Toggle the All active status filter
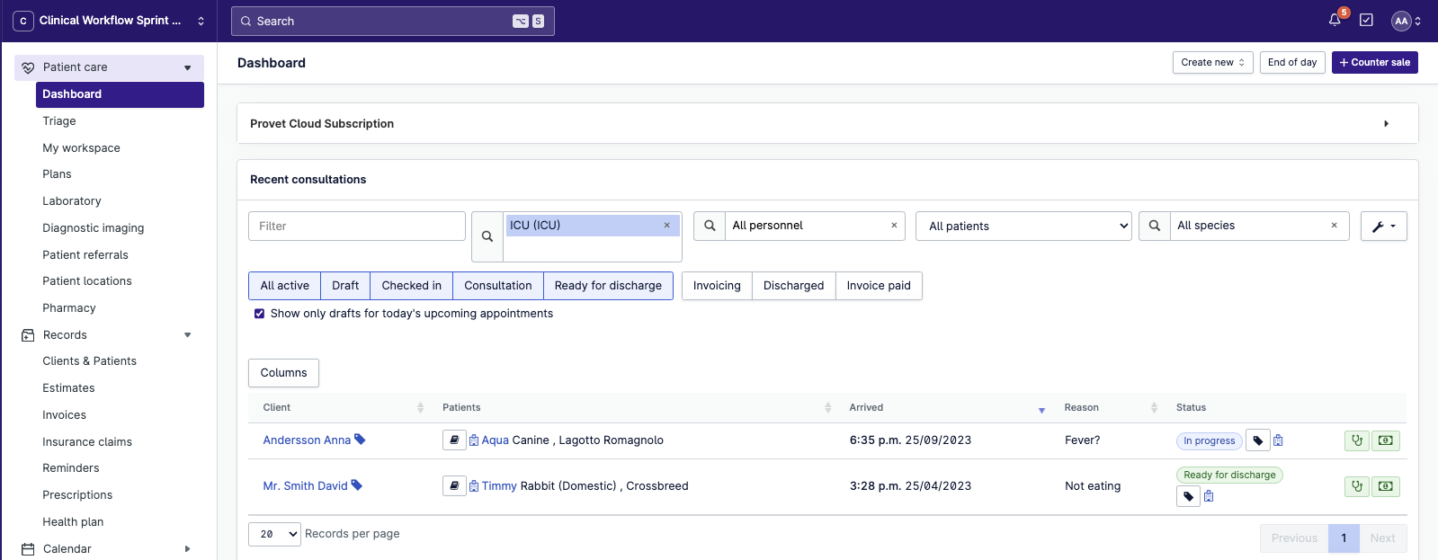This screenshot has width=1438, height=560. [285, 286]
